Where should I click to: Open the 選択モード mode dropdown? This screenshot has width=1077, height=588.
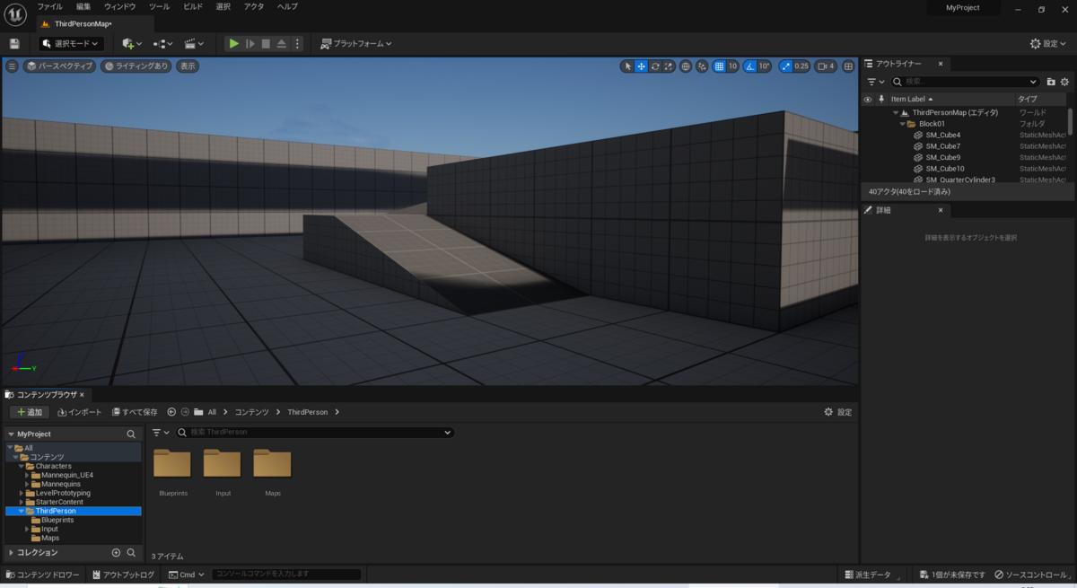[x=72, y=43]
